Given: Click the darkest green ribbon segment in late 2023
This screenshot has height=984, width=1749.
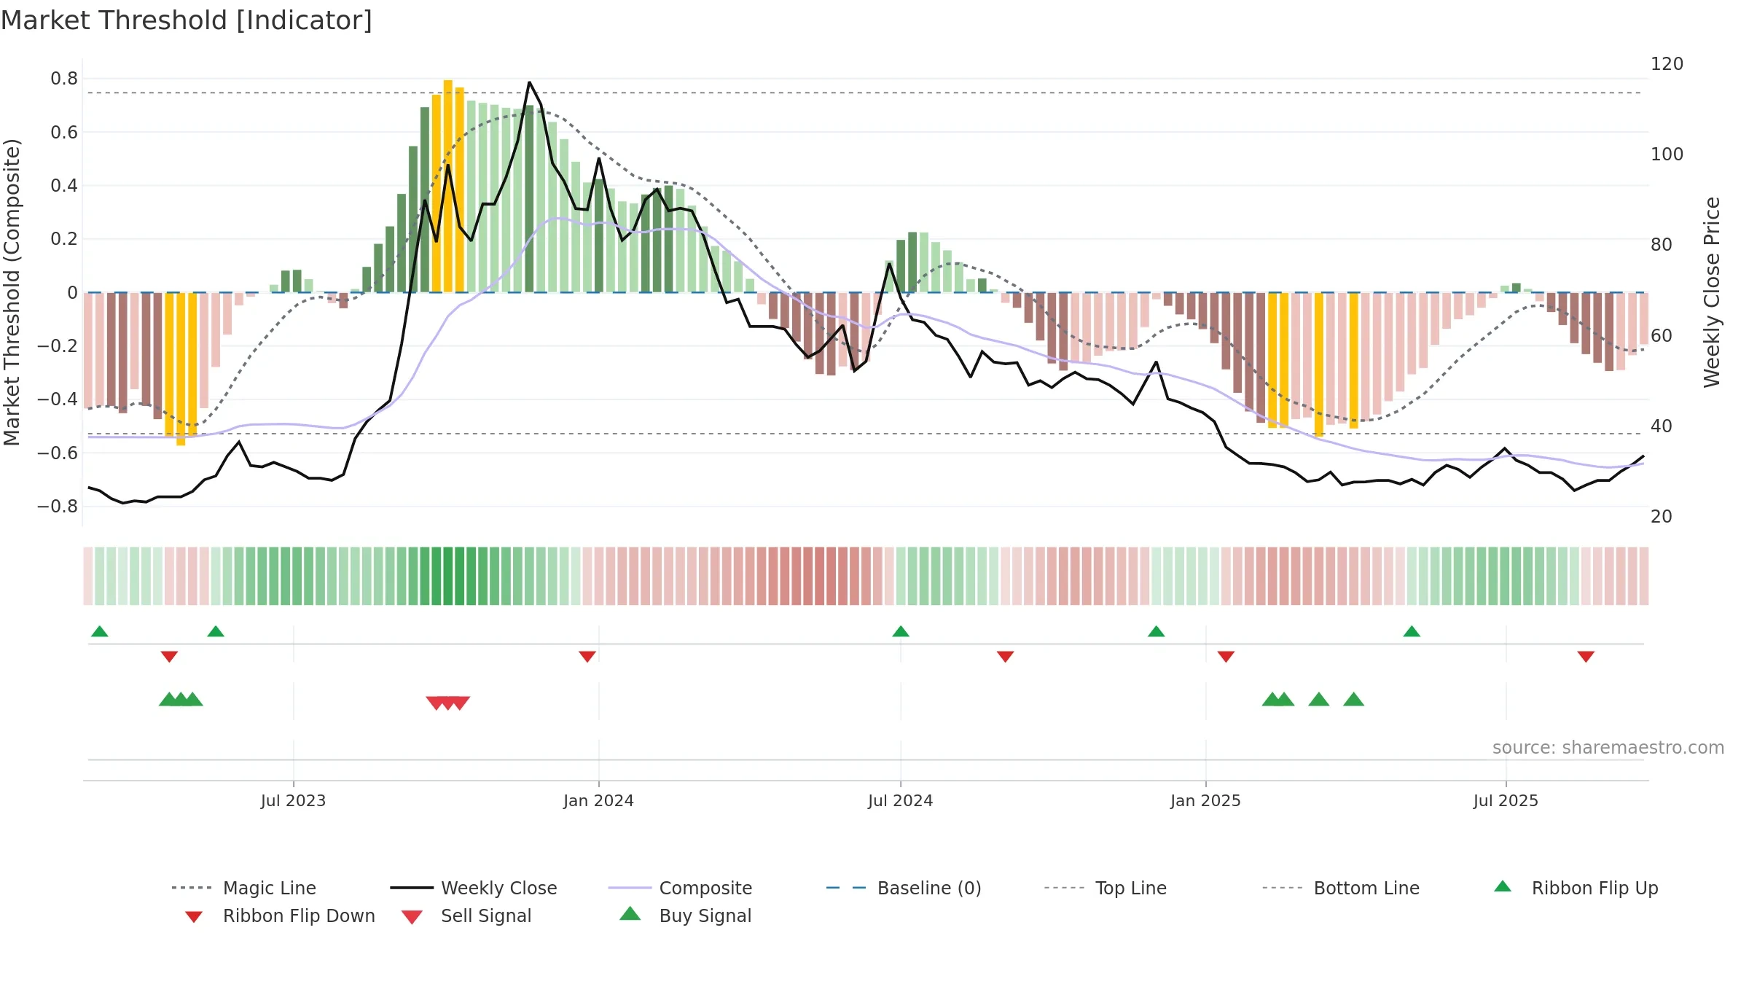Looking at the screenshot, I should (x=447, y=576).
